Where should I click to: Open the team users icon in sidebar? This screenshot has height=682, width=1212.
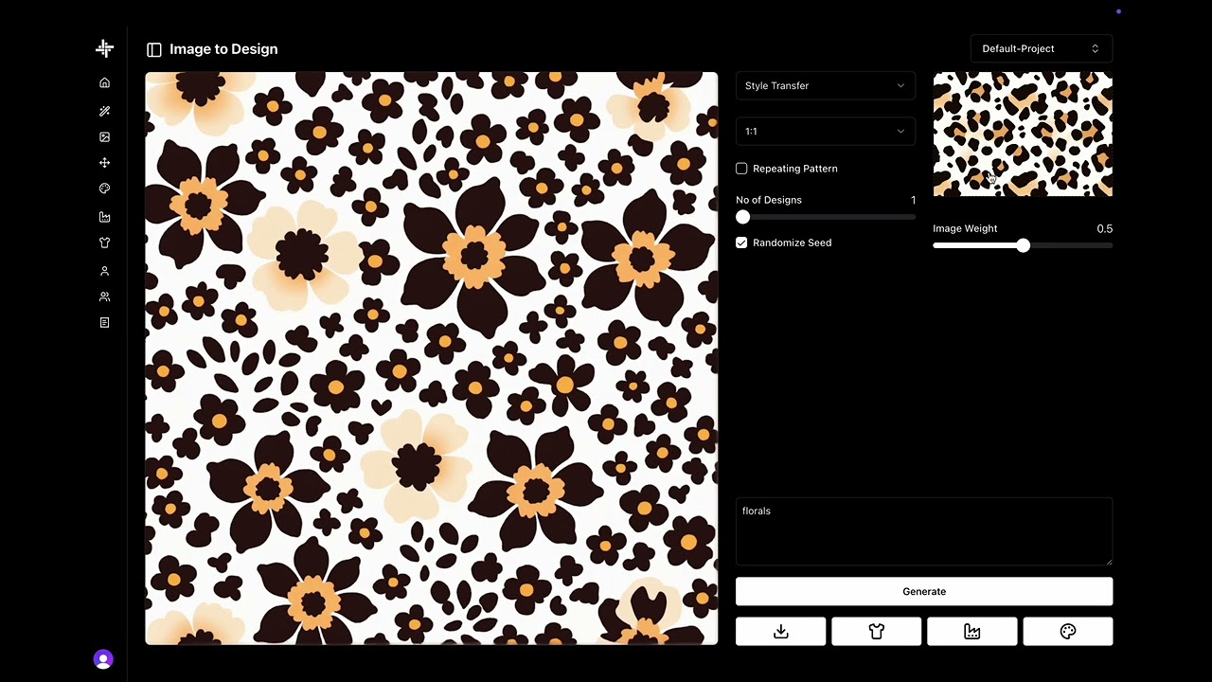[x=104, y=296]
